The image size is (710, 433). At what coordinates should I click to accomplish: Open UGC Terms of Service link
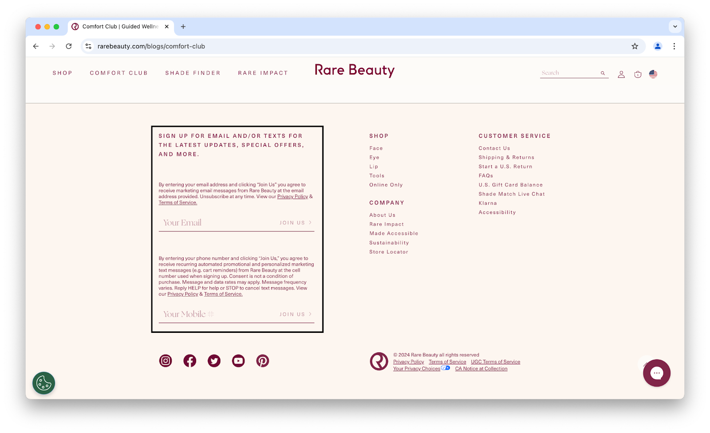click(x=496, y=362)
